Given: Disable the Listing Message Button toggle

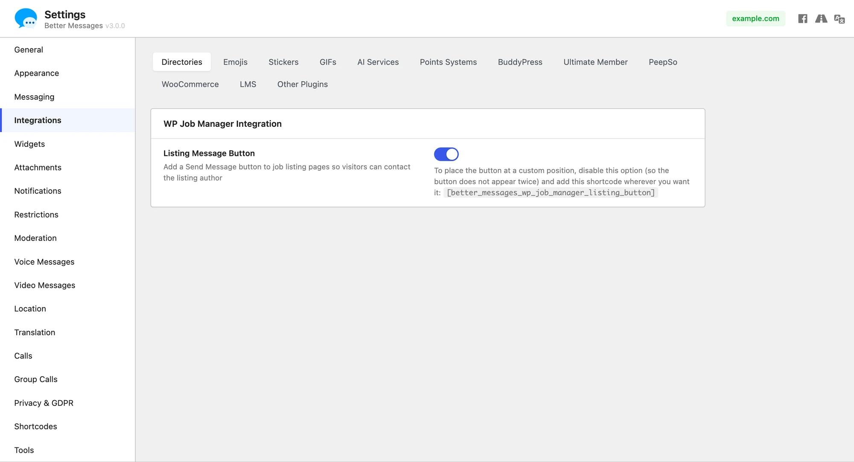Looking at the screenshot, I should coord(446,154).
